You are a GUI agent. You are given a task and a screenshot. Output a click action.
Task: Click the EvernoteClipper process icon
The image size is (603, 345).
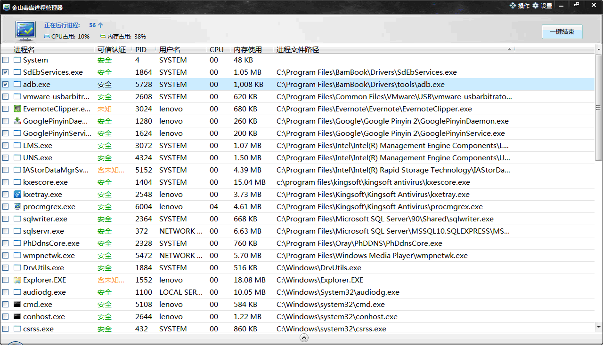tap(17, 109)
